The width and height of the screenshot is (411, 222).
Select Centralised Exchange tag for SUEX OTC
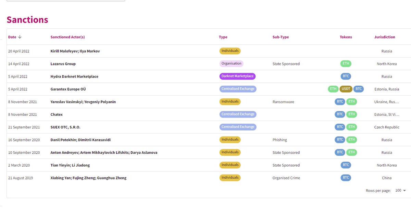(238, 127)
